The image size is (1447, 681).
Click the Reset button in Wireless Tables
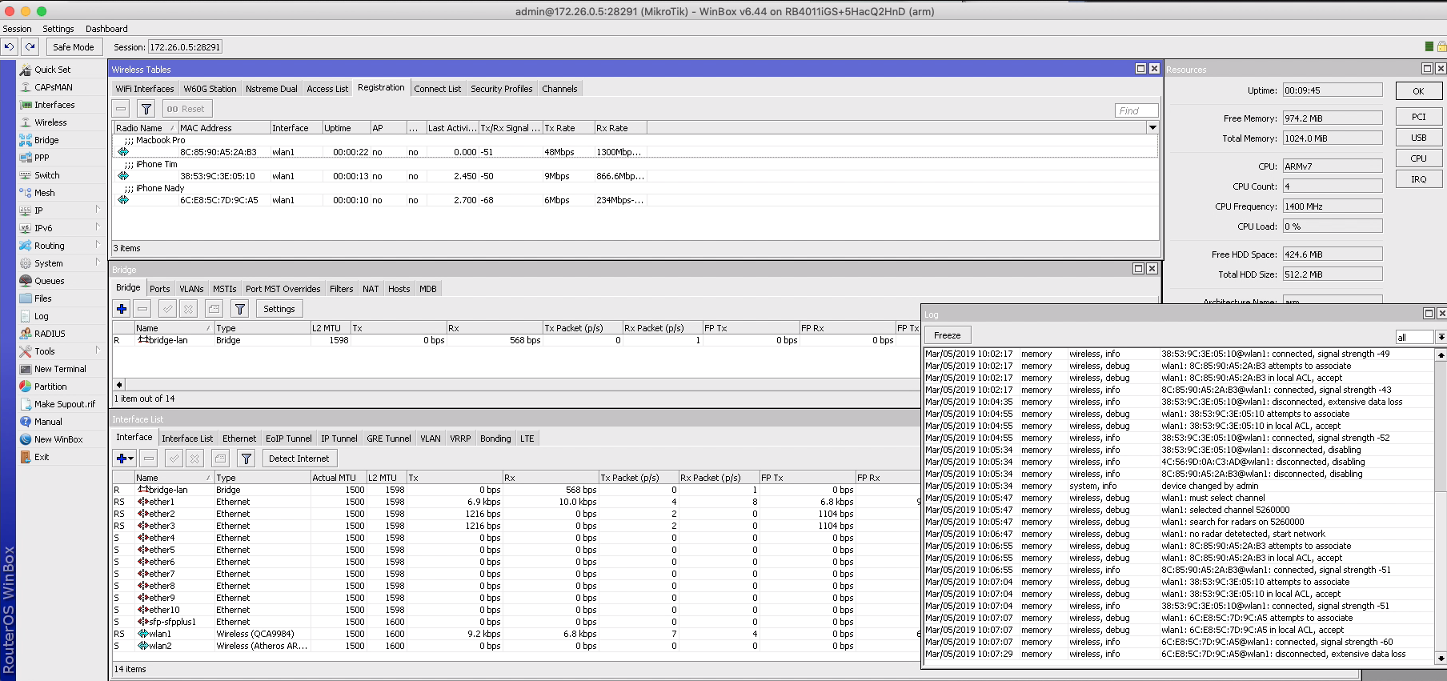click(x=186, y=109)
